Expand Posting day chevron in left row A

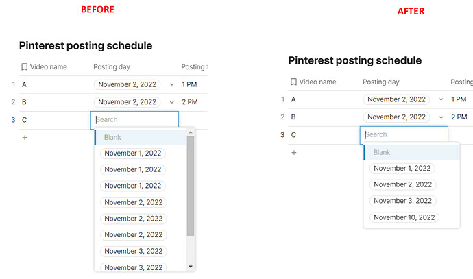point(172,84)
